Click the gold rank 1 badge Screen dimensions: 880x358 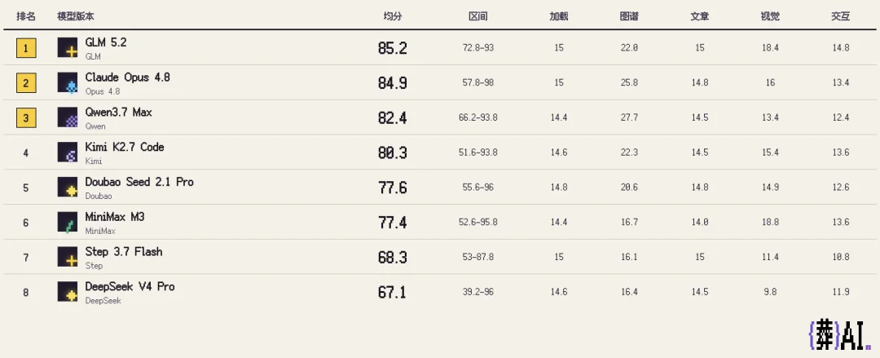[26, 48]
